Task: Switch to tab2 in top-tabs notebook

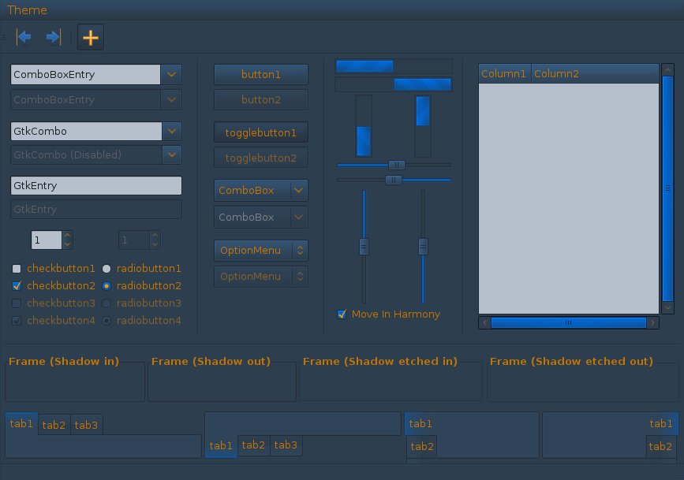Action: coord(54,425)
